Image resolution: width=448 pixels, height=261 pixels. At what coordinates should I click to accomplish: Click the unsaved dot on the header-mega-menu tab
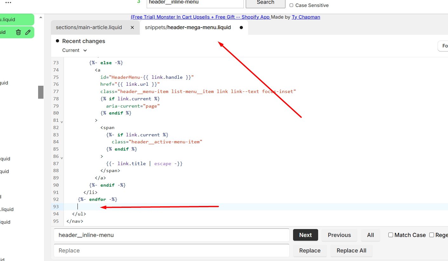coord(241,28)
